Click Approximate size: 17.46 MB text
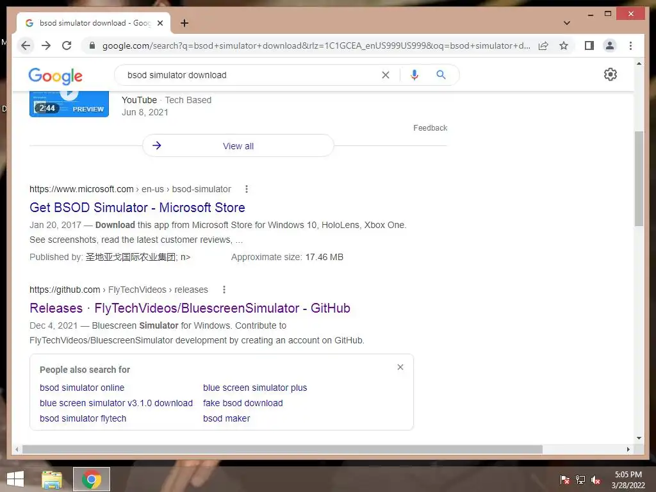 tap(287, 257)
